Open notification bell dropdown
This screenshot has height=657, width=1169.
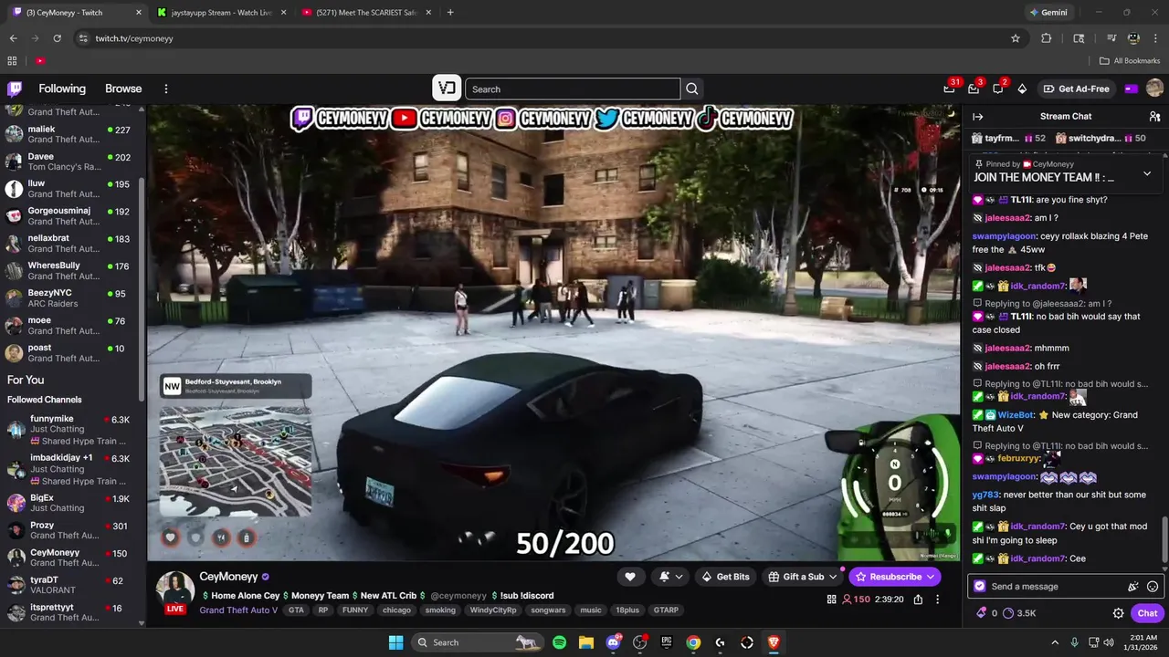pos(670,577)
